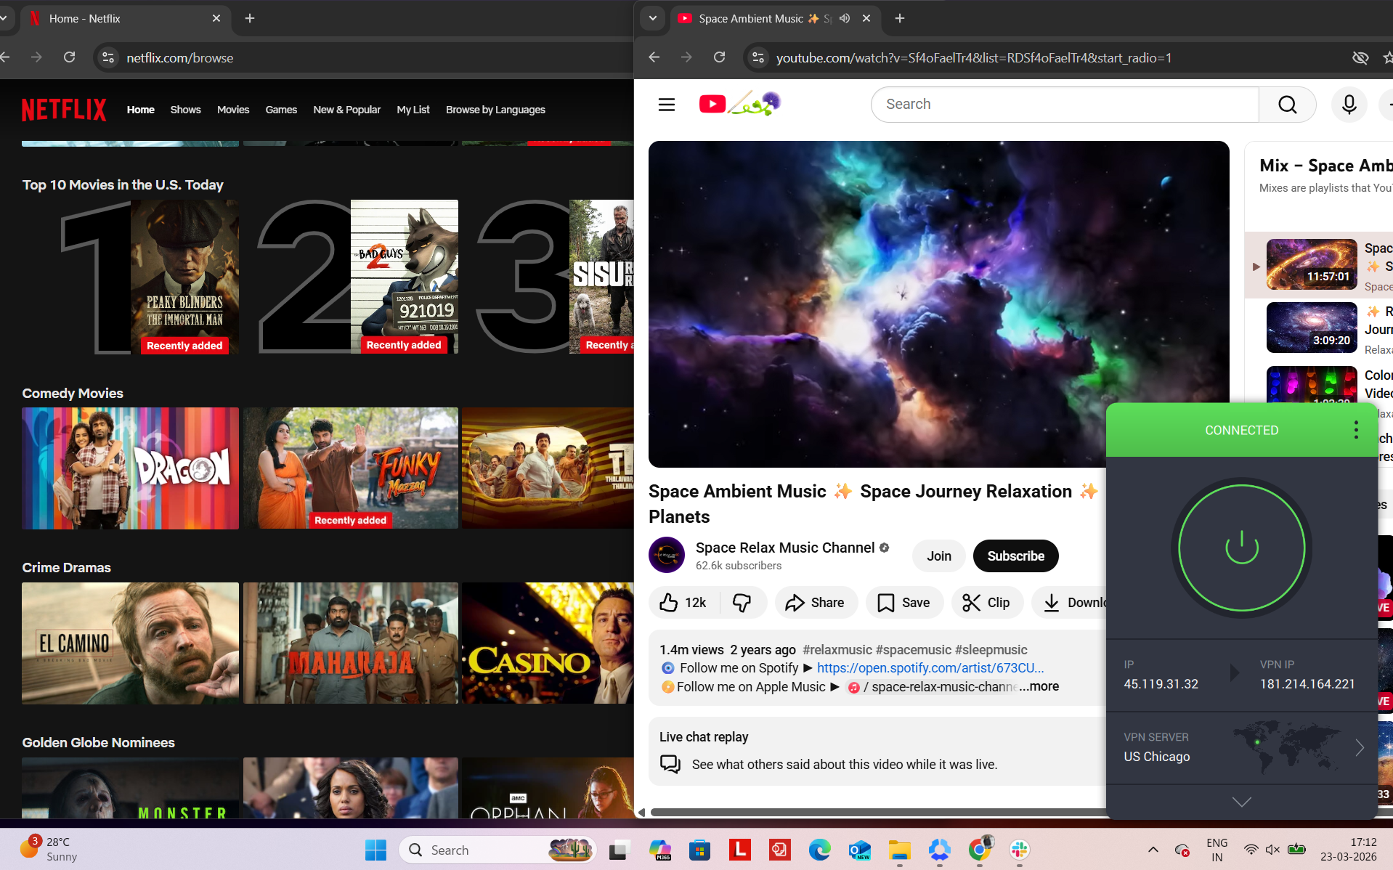Save the video to a playlist
1393x870 pixels.
point(904,602)
